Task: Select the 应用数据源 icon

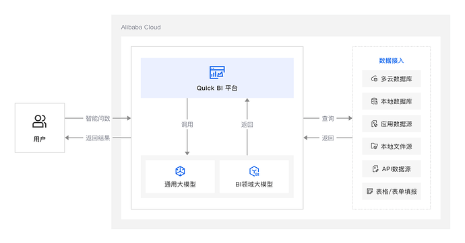Action: (374, 124)
